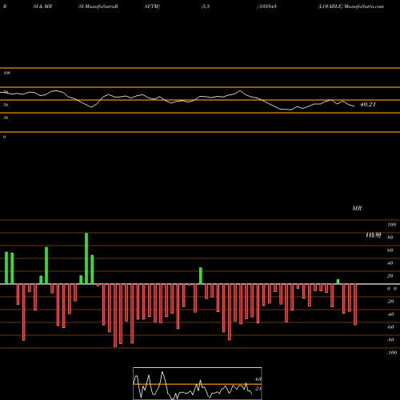This screenshot has width=400, height=400.
Task: Click the 60 label on the MR axis
Action: coord(390,250)
